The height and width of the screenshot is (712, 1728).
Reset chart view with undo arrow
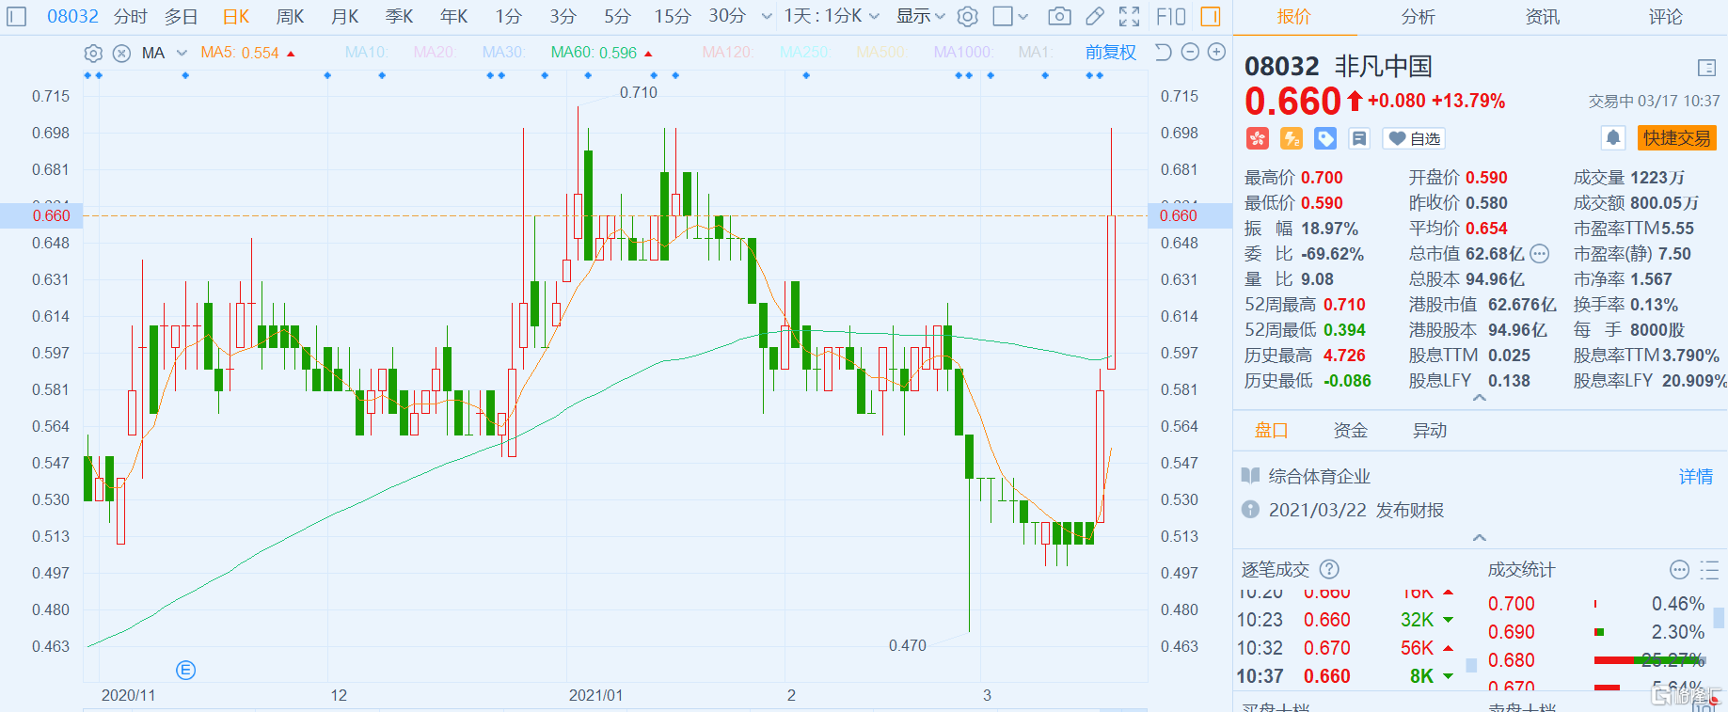(x=1164, y=52)
